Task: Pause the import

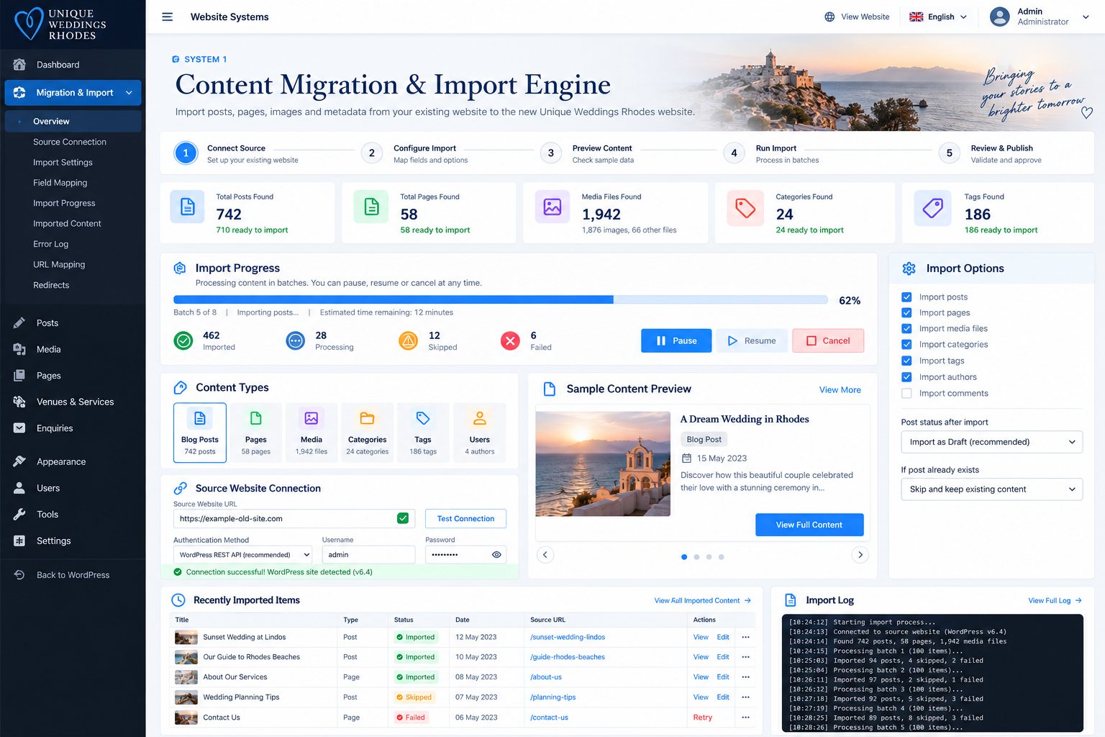Action: click(x=676, y=340)
